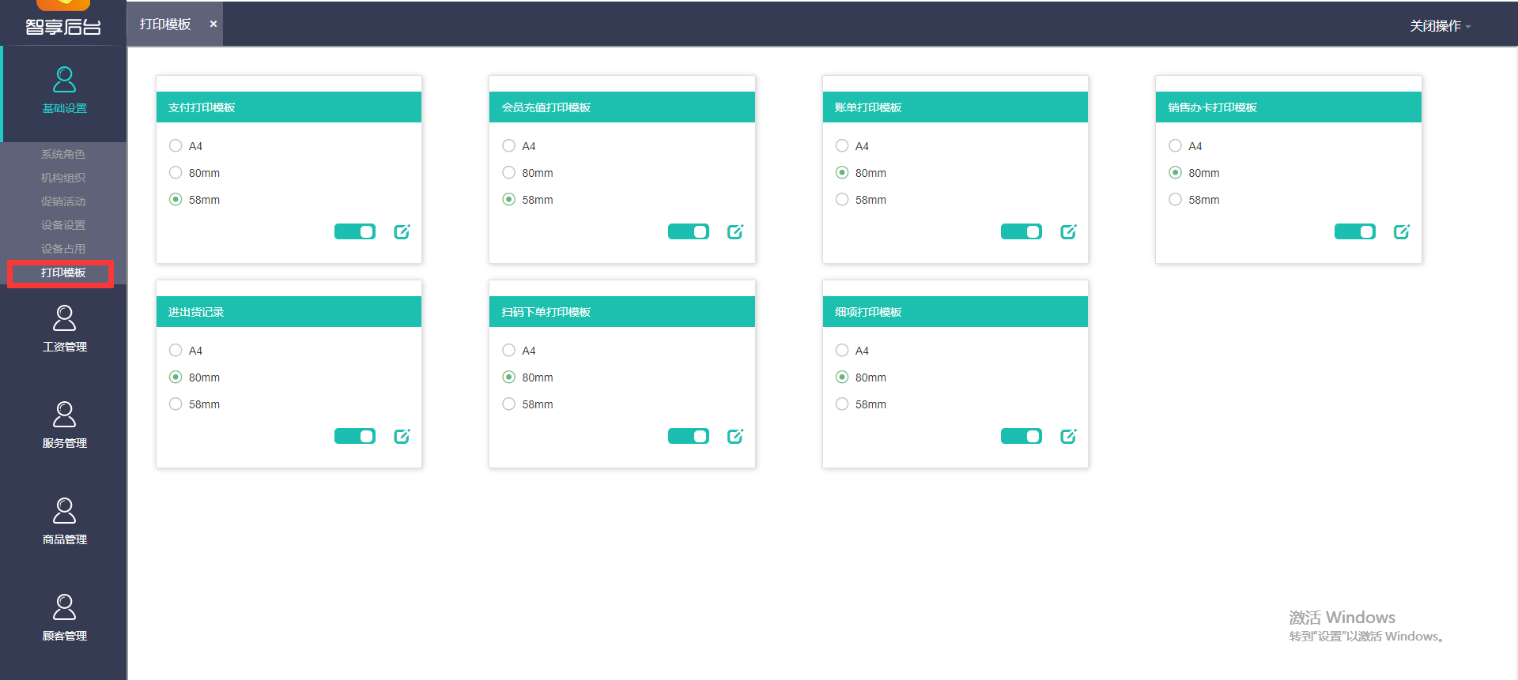Select A4 for 账单打印模板
The width and height of the screenshot is (1518, 680).
click(x=842, y=146)
